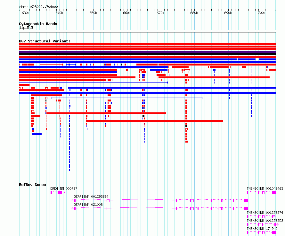Screen dimensions: 285x236
Task: Click the topmost red structural variant bar
Action: point(147,44)
